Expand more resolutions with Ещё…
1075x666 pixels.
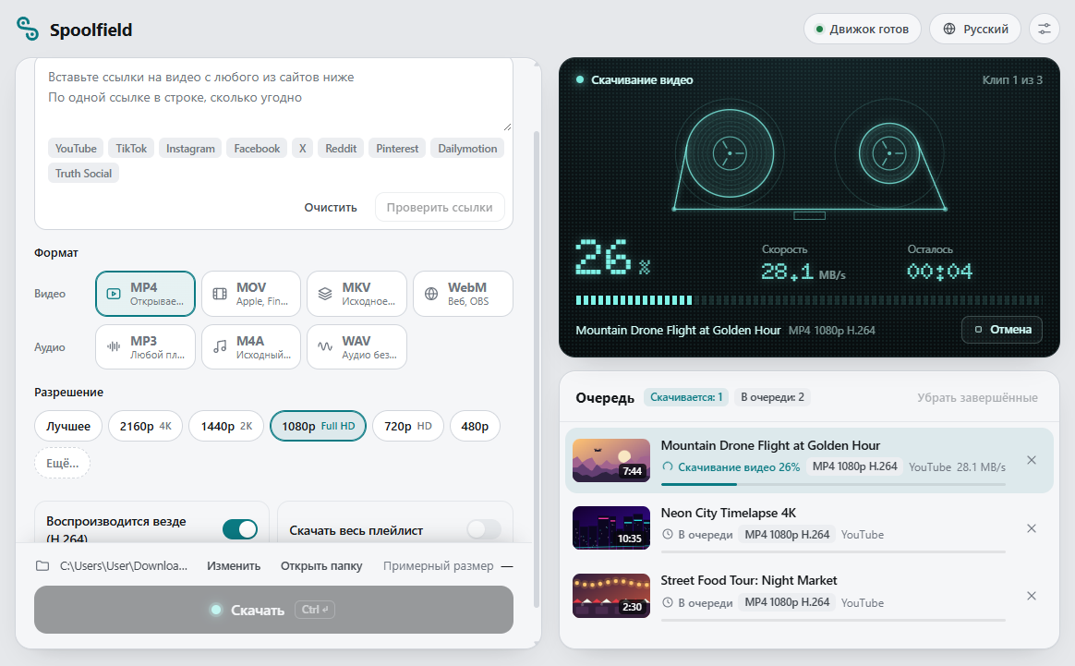[62, 463]
